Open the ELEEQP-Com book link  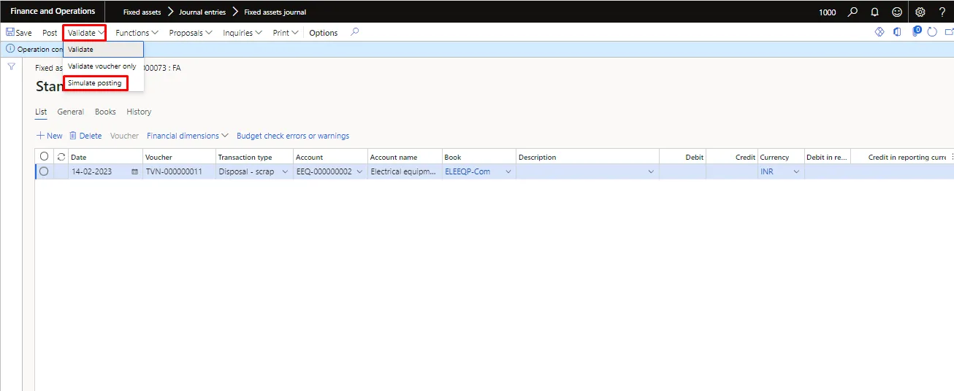coord(468,172)
